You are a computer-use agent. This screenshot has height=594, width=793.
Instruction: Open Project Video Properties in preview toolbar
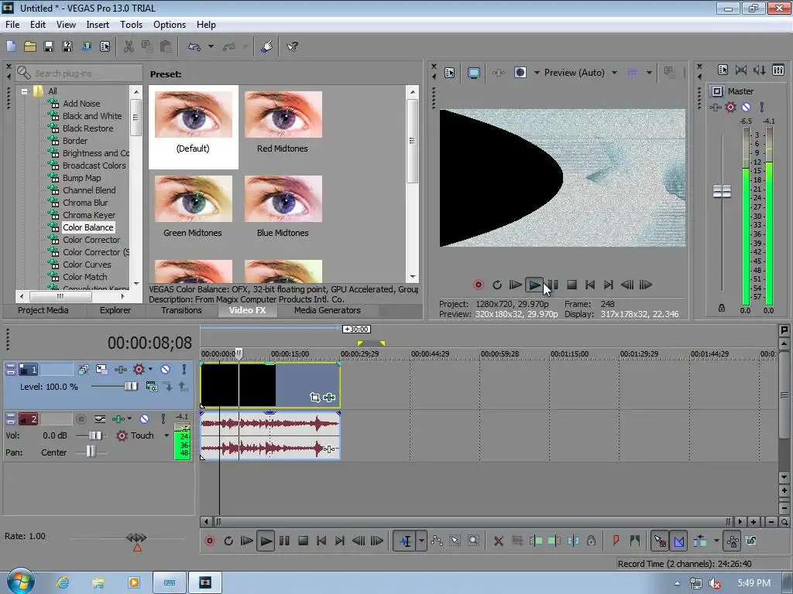click(x=450, y=73)
